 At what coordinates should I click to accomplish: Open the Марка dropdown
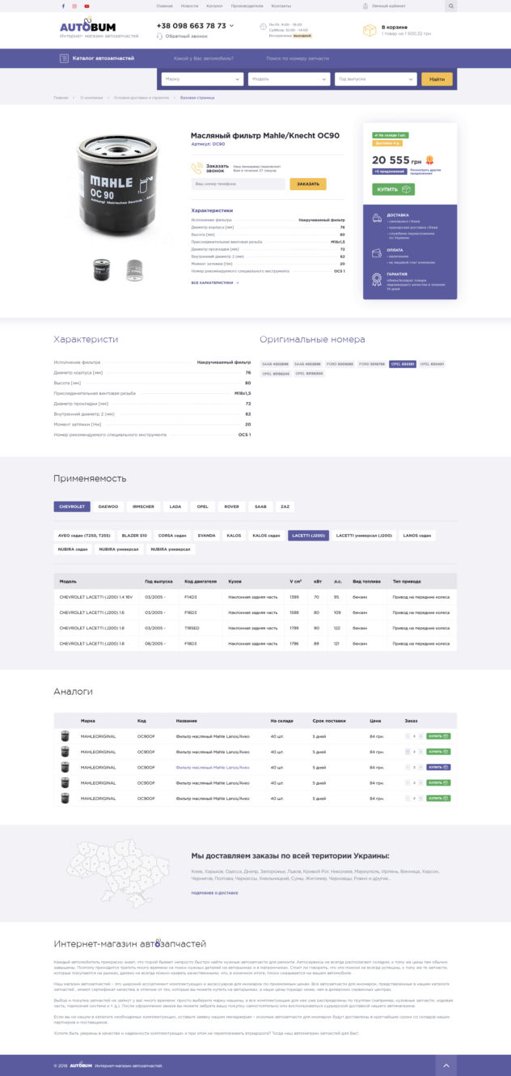pyautogui.click(x=202, y=79)
